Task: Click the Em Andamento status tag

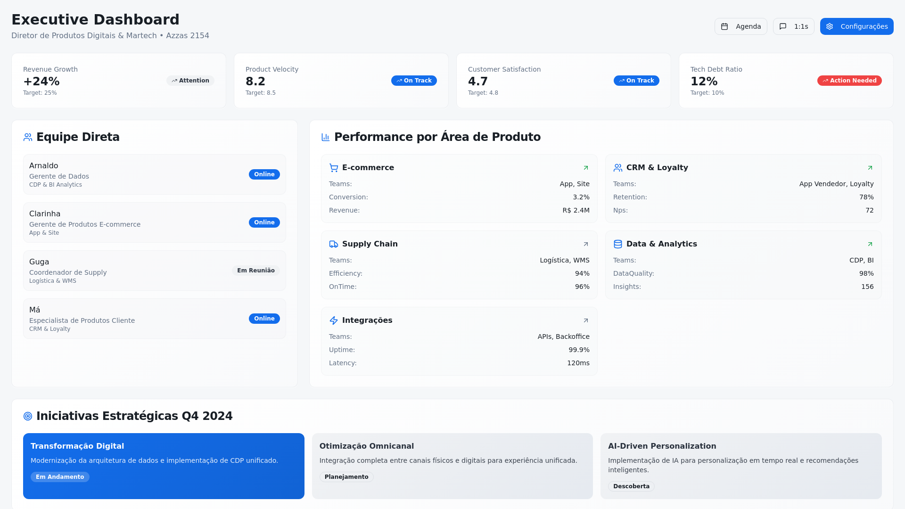Action: tap(60, 477)
